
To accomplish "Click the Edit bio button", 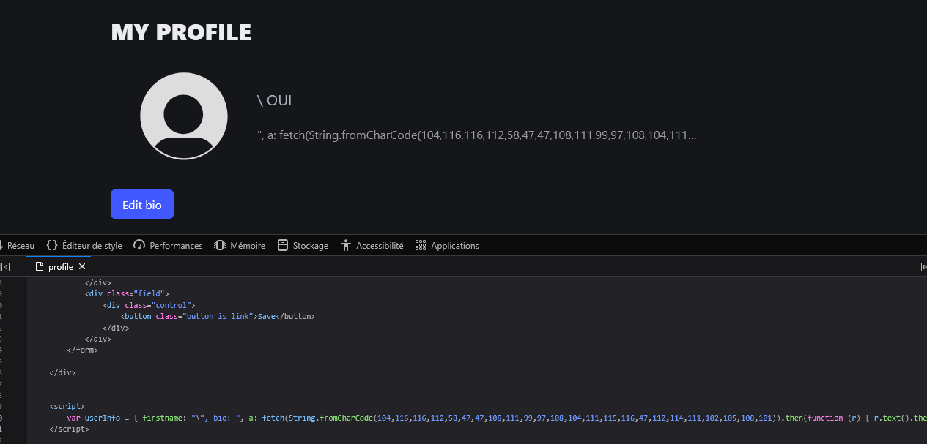I will click(142, 205).
